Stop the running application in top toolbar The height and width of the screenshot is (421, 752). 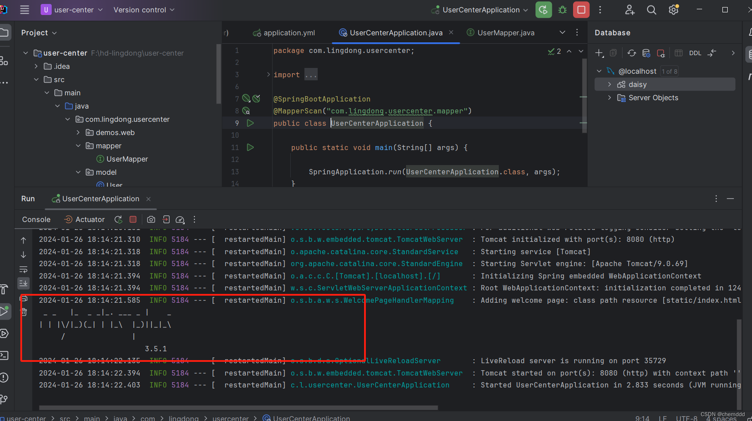[581, 10]
